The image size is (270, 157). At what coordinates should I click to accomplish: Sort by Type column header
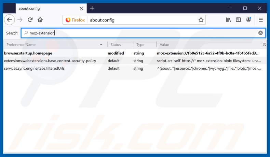(x=145, y=44)
